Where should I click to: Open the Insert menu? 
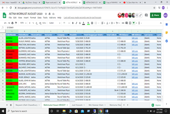[x=26, y=18]
